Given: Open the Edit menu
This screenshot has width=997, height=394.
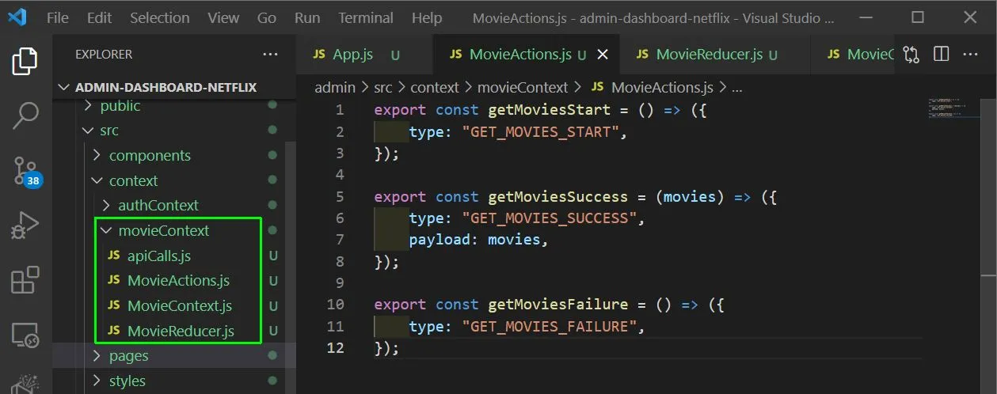Looking at the screenshot, I should [99, 17].
